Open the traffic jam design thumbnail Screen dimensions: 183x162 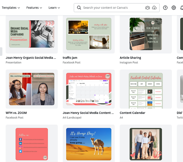[x=89, y=34]
